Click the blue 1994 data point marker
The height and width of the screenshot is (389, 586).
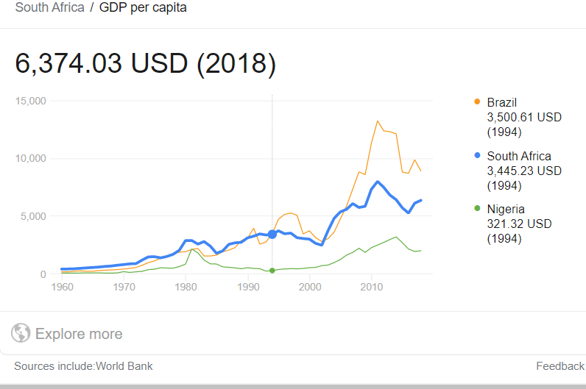tap(272, 235)
